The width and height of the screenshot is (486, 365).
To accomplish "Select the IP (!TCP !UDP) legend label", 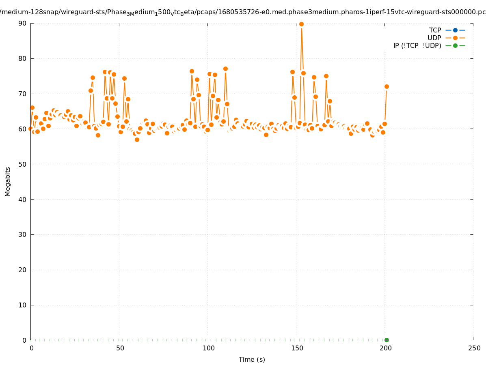I will click(417, 45).
